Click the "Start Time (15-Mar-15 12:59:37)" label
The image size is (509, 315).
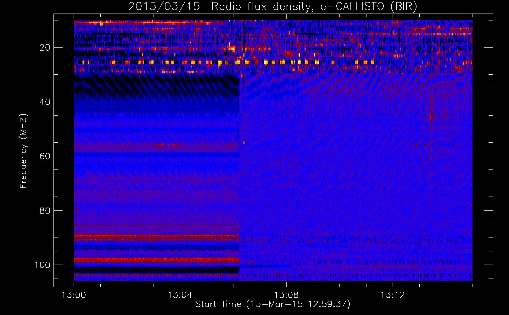tap(273, 304)
